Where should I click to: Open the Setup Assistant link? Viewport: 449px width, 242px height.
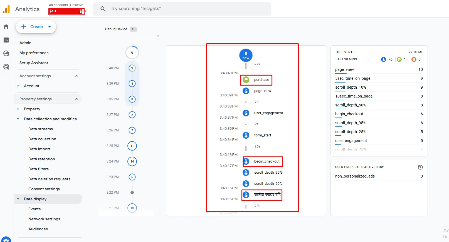click(34, 63)
